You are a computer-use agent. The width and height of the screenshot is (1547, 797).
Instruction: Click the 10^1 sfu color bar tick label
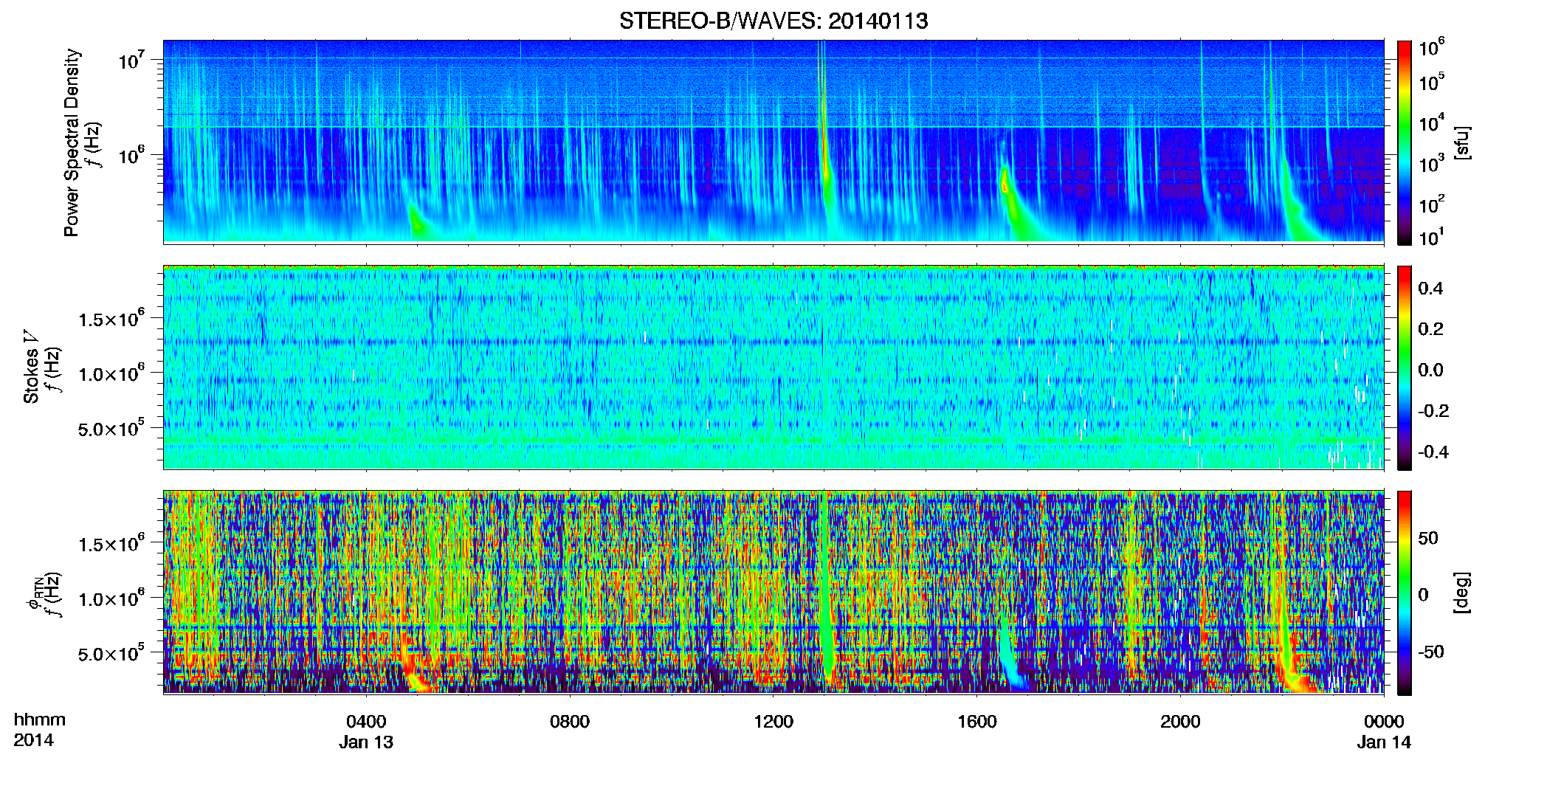[x=1432, y=238]
